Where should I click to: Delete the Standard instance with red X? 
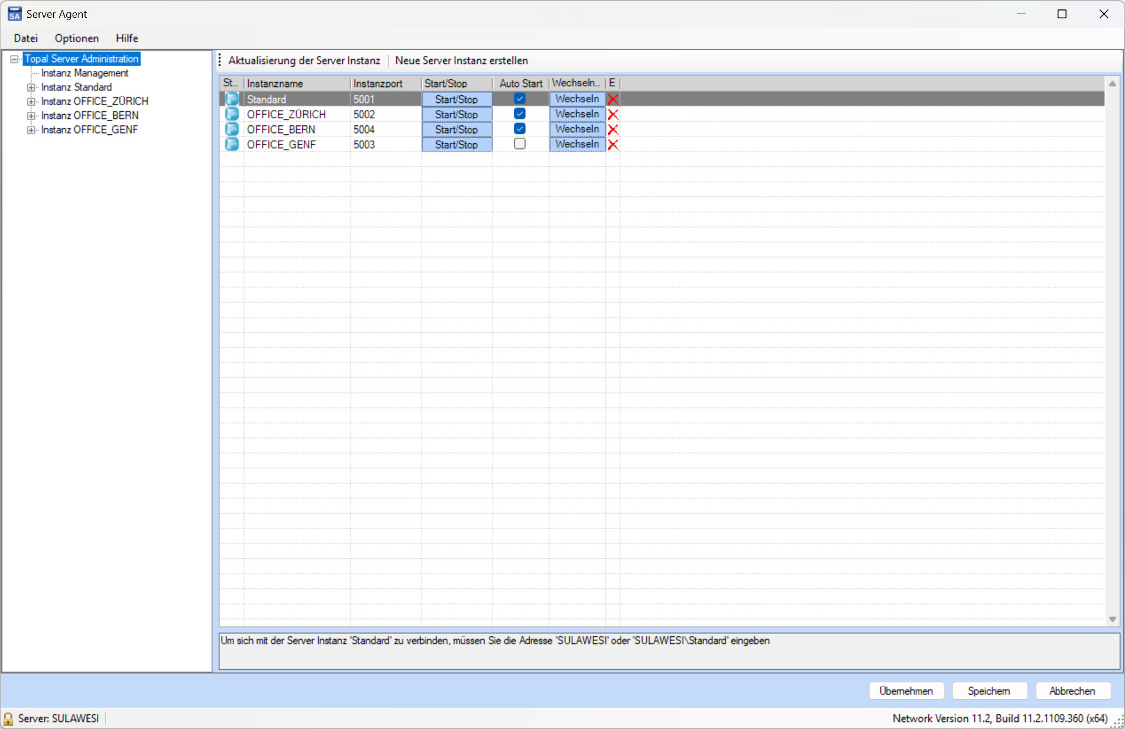tap(613, 99)
